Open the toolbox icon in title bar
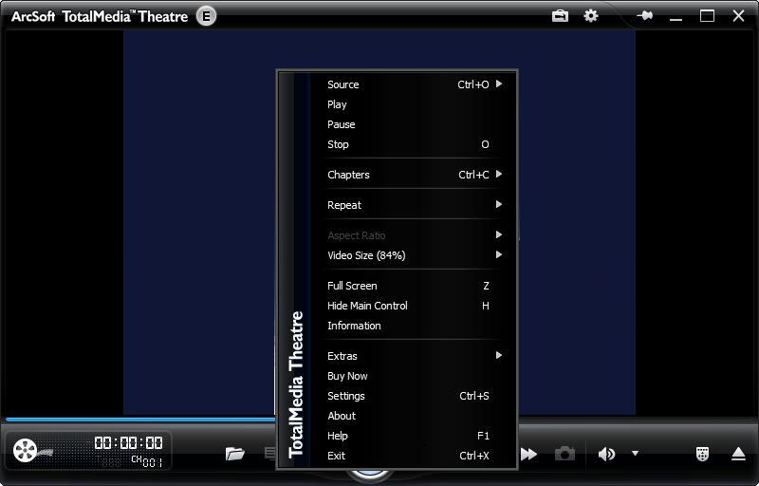This screenshot has width=759, height=486. pos(560,16)
